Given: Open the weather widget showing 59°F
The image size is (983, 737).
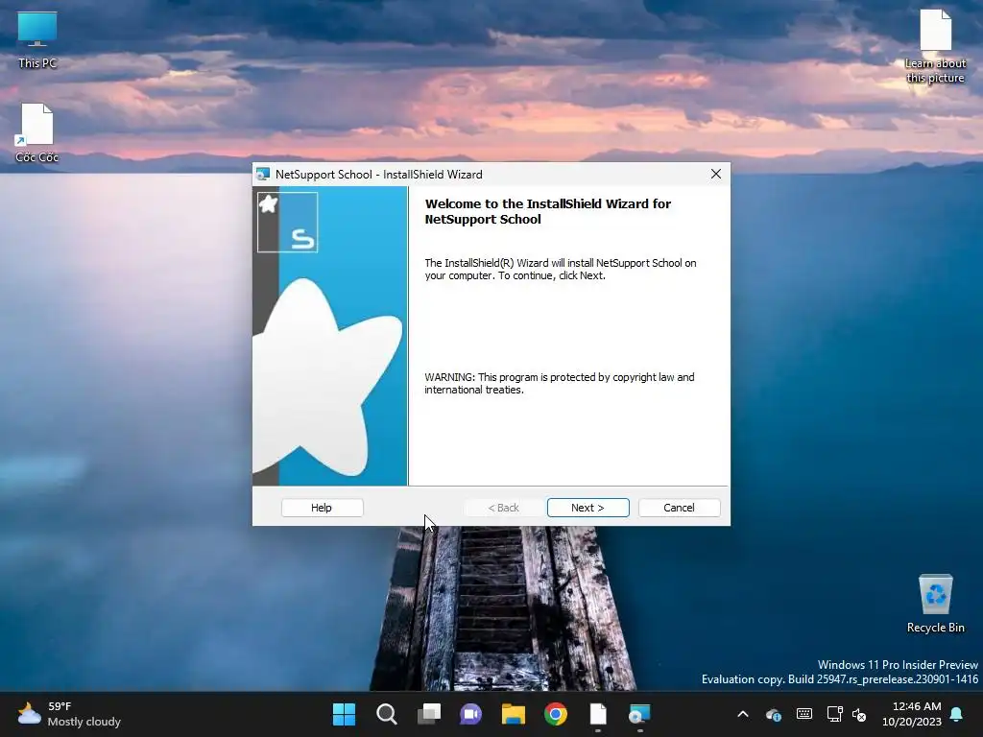Looking at the screenshot, I should tap(69, 714).
